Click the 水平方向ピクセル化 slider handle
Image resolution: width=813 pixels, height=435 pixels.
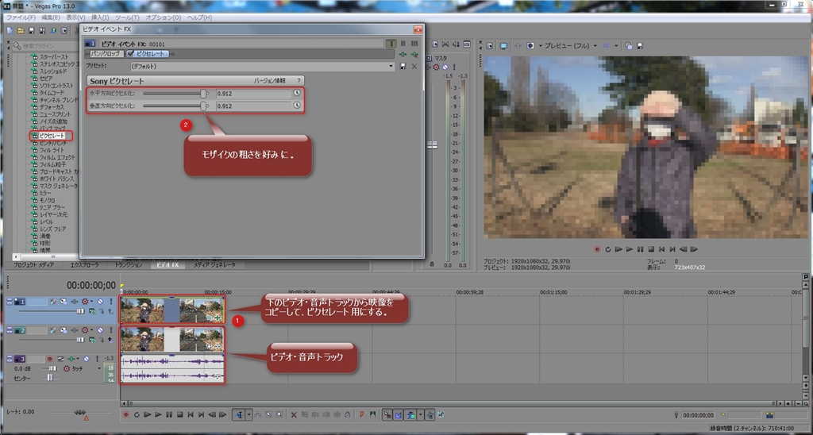click(203, 94)
